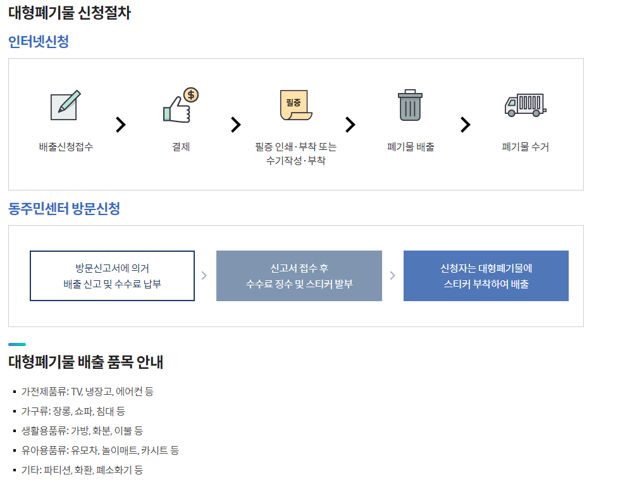The width and height of the screenshot is (625, 484).
Task: Click the arrow between 배출신청접수 and 결제
Action: point(121,125)
